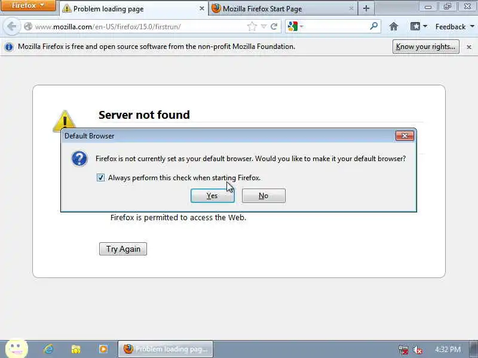Select Firefox Problem loading page taskbar item
This screenshot has height=358, width=478.
click(166, 349)
